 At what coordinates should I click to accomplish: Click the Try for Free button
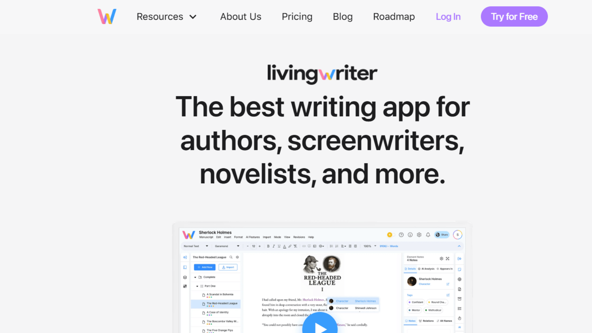pos(514,16)
